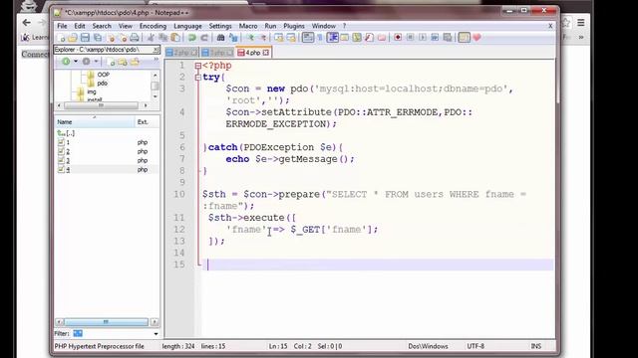This screenshot has width=638, height=358.
Task: Click the Stop Recording macro icon
Action: [x=410, y=38]
